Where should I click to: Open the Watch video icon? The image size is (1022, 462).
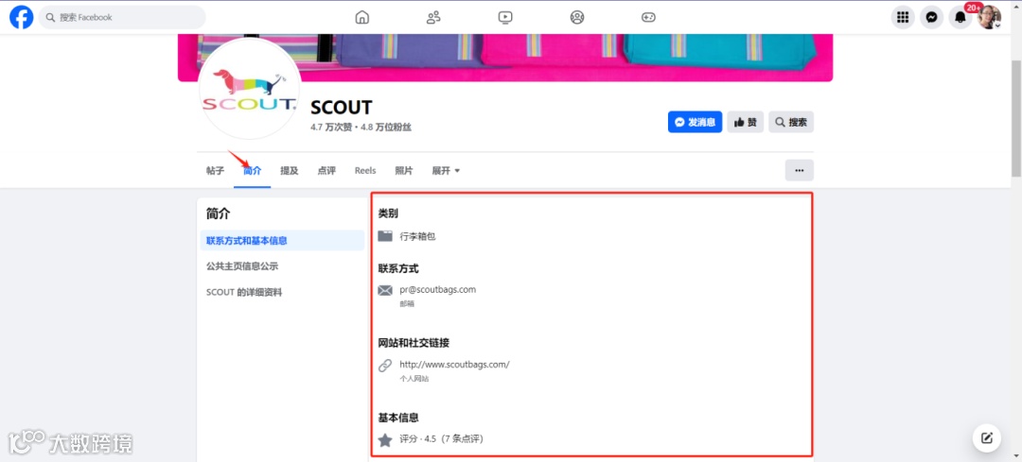coord(505,18)
